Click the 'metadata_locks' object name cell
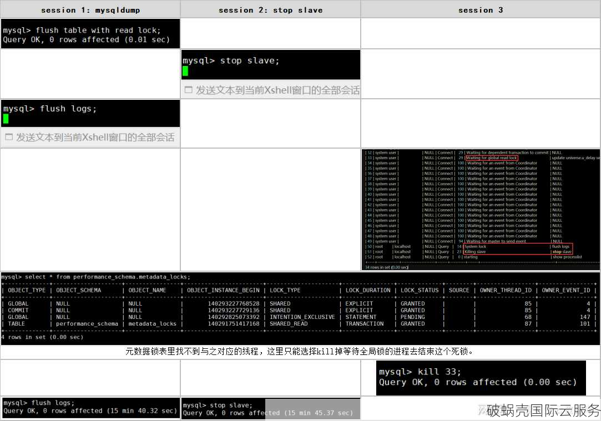601x421 pixels. 152,324
